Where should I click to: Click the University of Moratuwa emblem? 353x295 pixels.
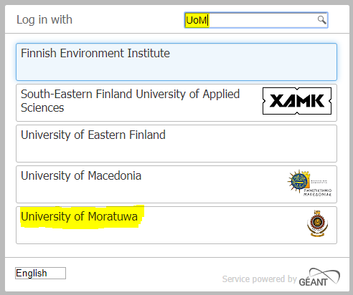317,223
